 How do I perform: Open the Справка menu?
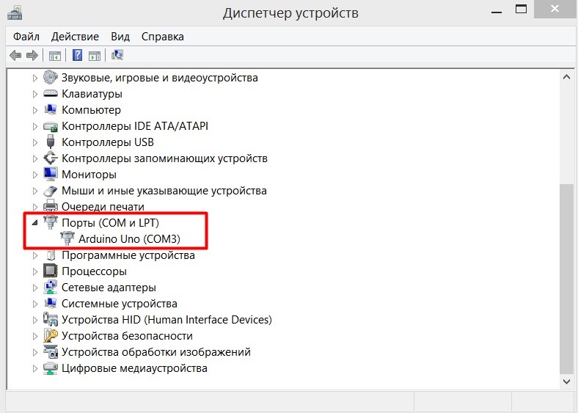click(x=163, y=37)
